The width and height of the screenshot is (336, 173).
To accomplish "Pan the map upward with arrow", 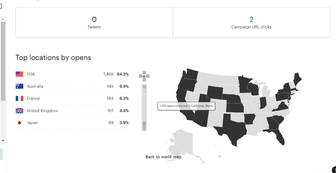I will 144,72.
